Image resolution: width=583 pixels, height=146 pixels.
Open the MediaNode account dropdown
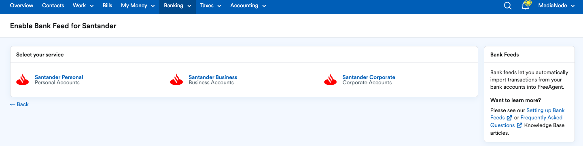pyautogui.click(x=557, y=6)
